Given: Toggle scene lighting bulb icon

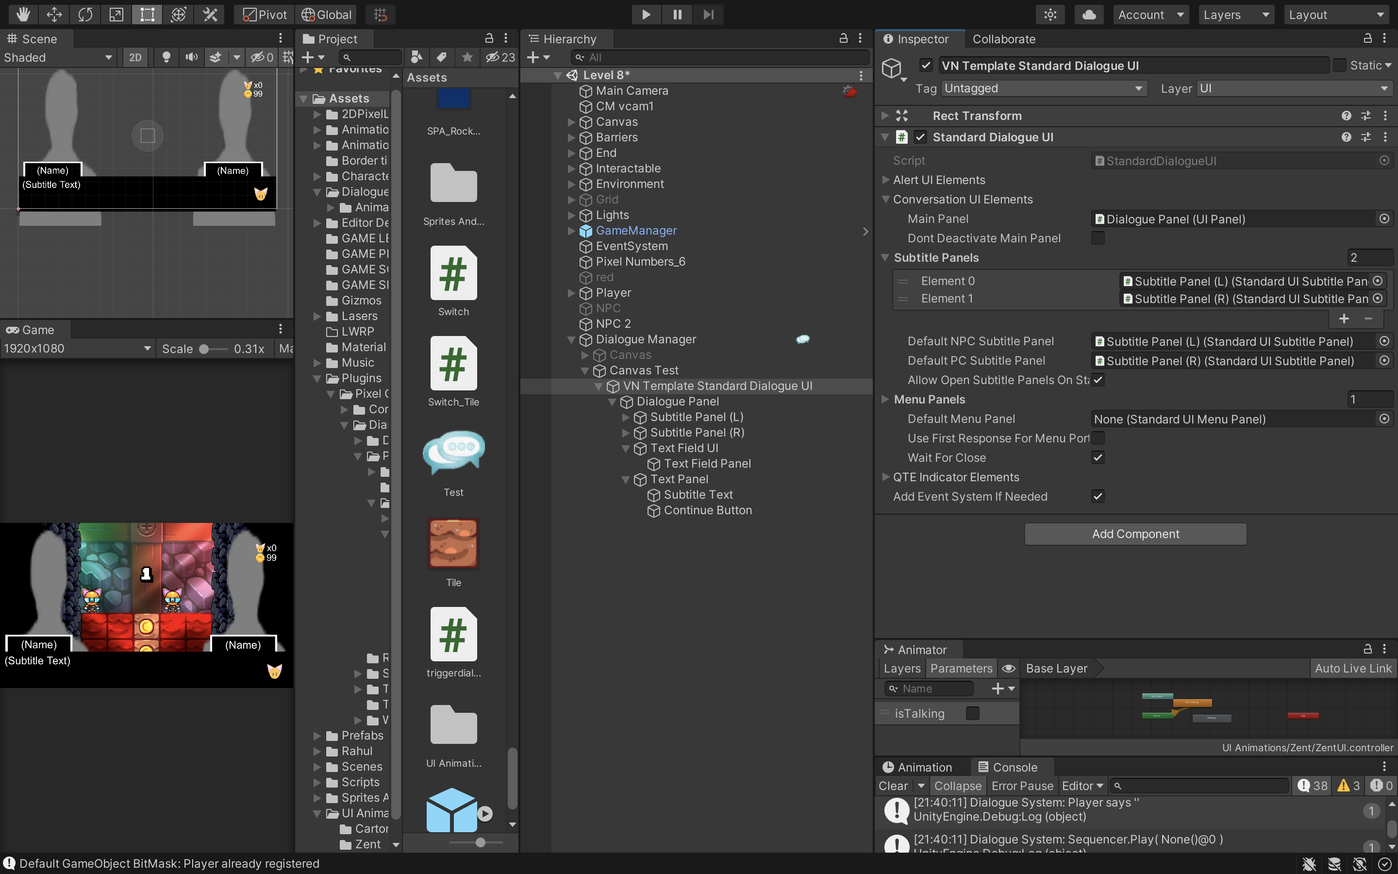Looking at the screenshot, I should click(166, 57).
